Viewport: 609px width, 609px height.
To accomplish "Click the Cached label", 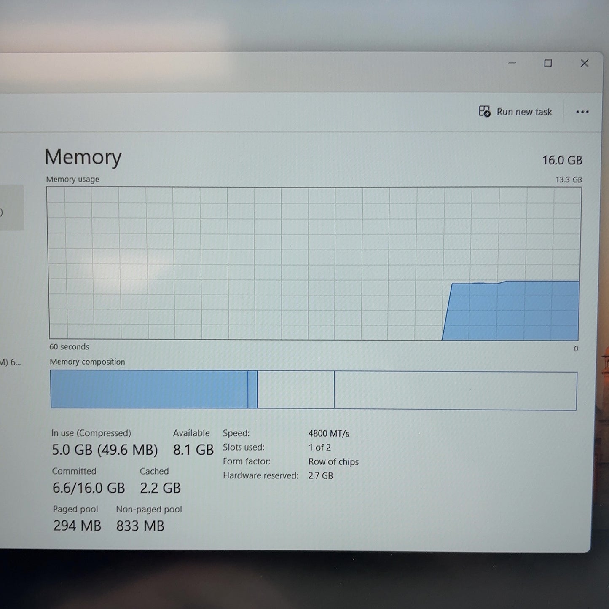I will coord(154,471).
